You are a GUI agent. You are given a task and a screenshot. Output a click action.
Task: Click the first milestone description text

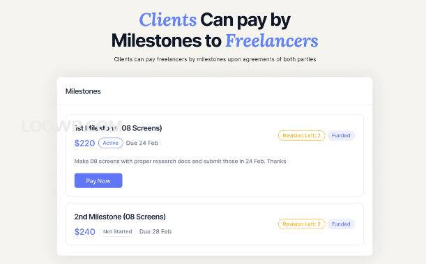(180, 161)
